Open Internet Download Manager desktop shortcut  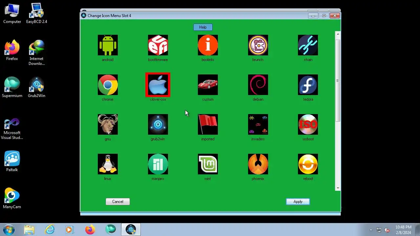(x=37, y=53)
